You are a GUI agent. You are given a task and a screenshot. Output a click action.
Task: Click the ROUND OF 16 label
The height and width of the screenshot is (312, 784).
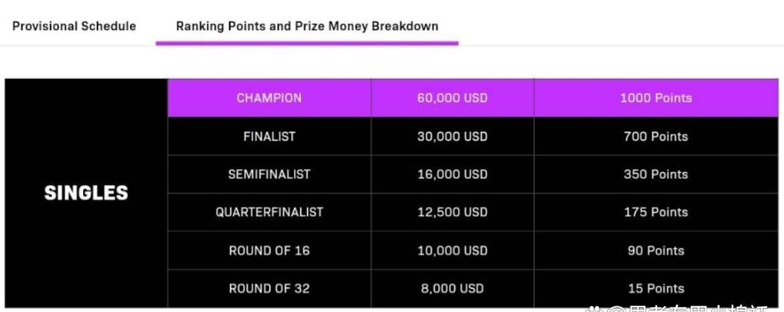pyautogui.click(x=269, y=250)
